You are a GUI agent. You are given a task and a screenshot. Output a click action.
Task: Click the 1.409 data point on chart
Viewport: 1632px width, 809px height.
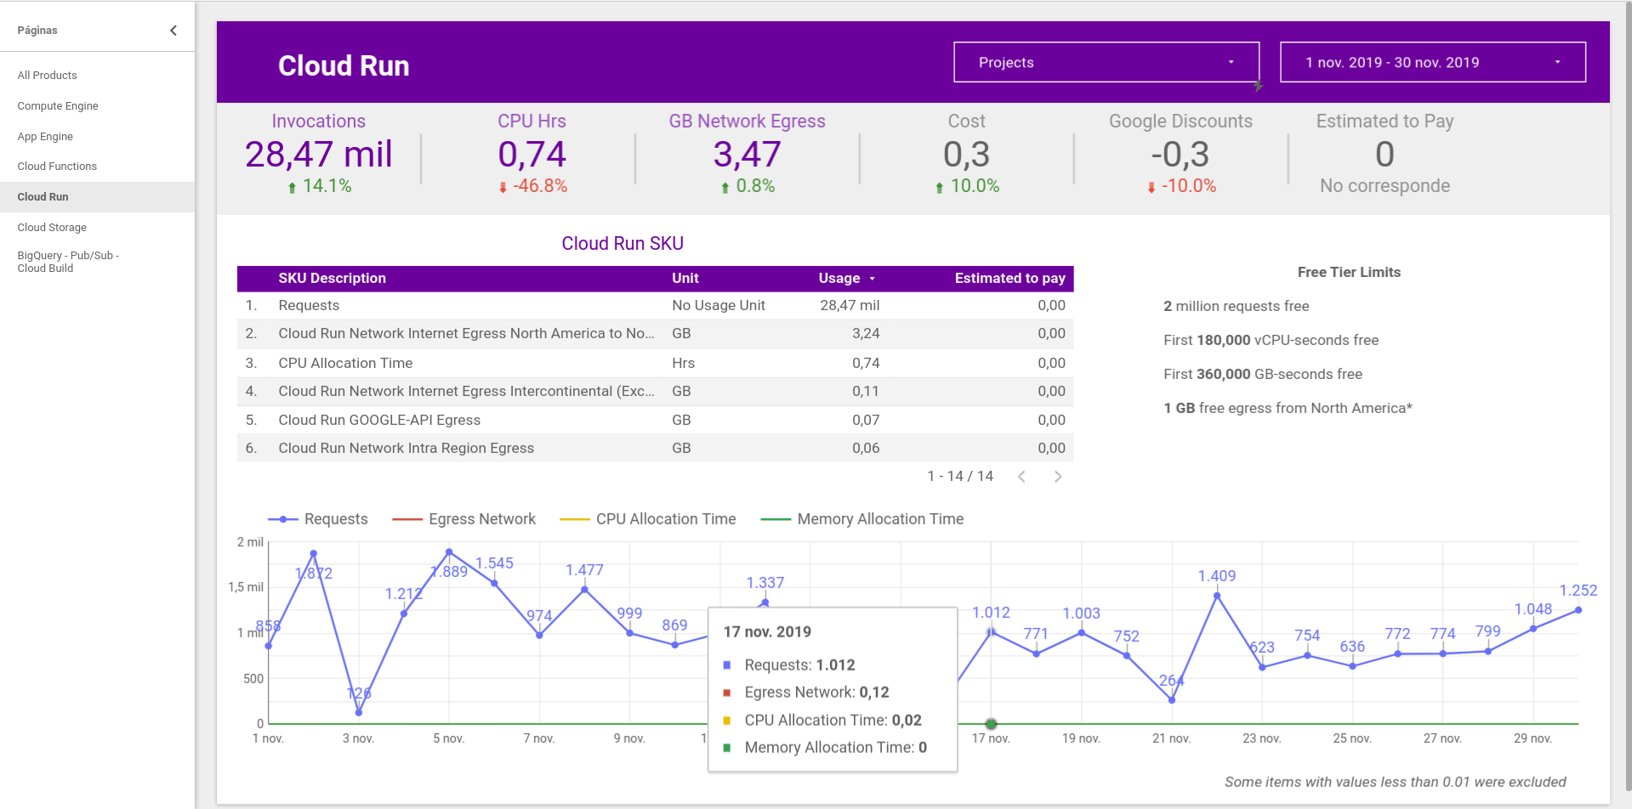[1217, 596]
